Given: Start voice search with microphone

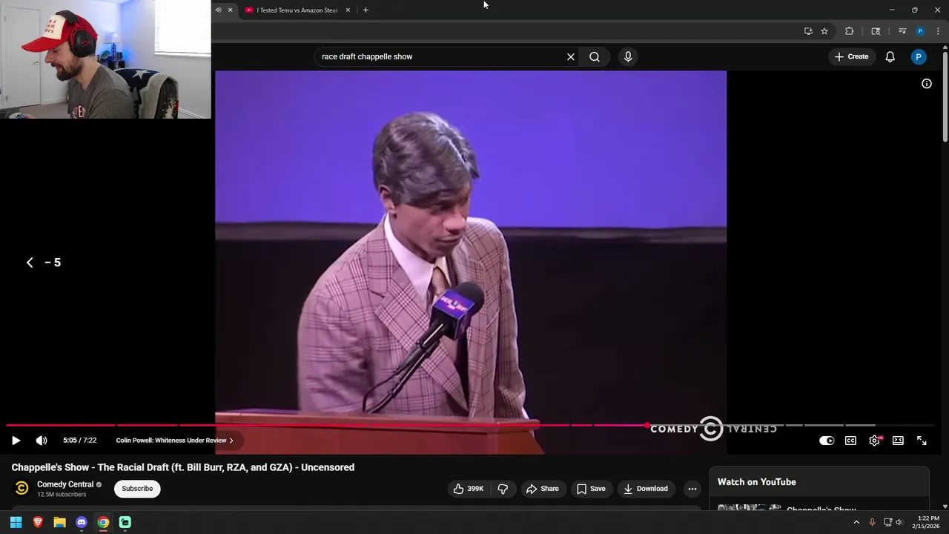Looking at the screenshot, I should 628,56.
